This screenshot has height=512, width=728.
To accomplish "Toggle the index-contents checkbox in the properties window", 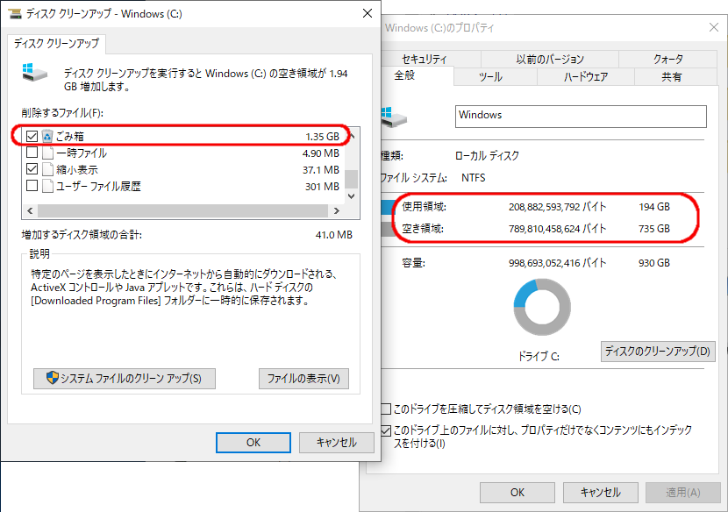I will click(x=386, y=430).
